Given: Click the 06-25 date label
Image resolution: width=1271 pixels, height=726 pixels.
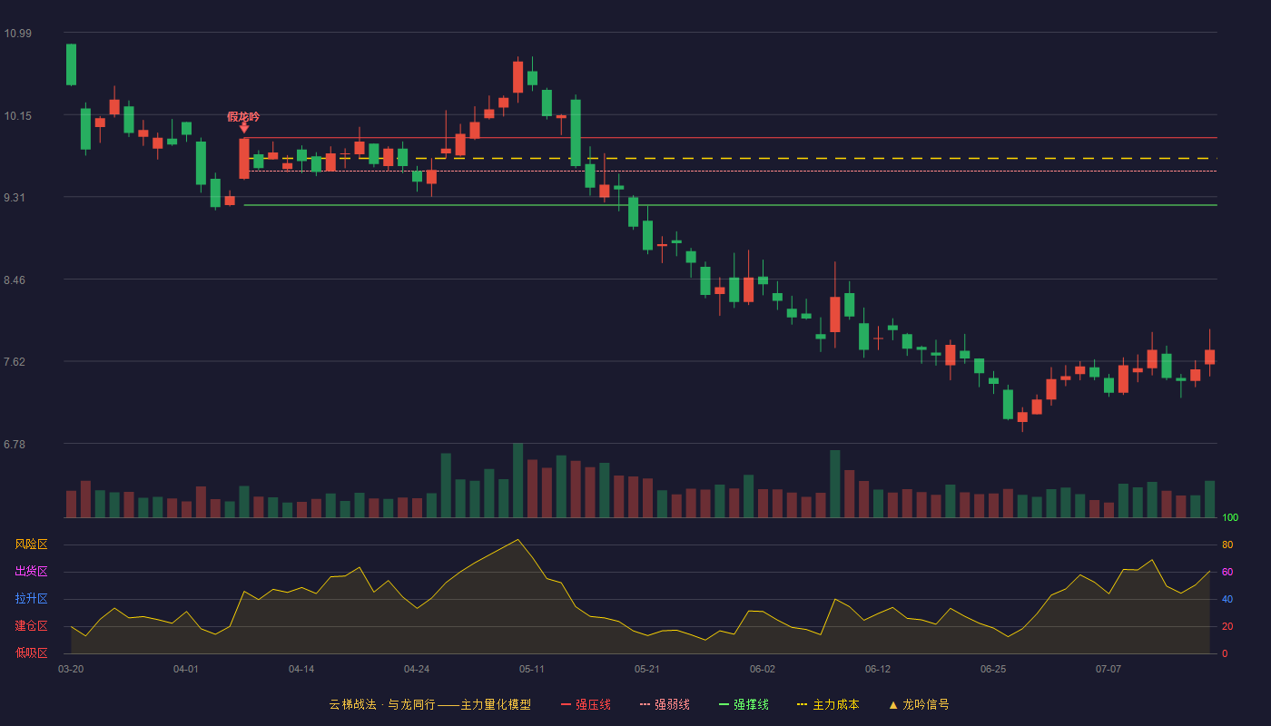Looking at the screenshot, I should pyautogui.click(x=993, y=669).
